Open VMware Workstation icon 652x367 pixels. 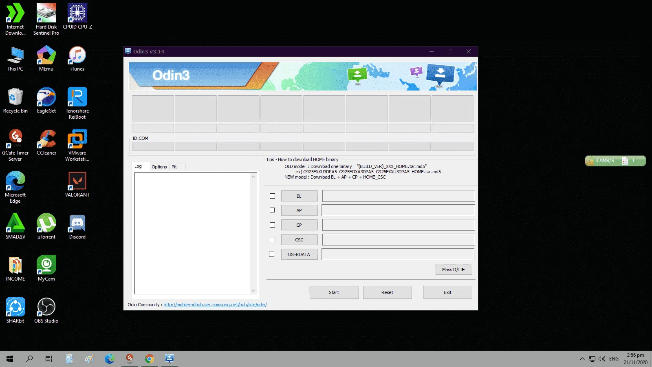click(77, 145)
